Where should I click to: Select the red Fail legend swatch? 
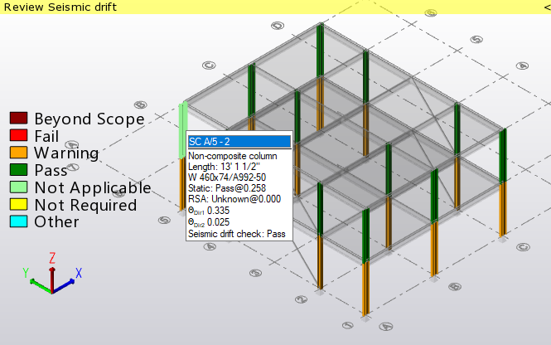[18, 136]
